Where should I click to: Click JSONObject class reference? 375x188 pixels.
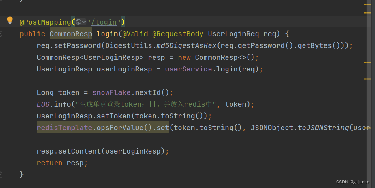click(x=272, y=128)
